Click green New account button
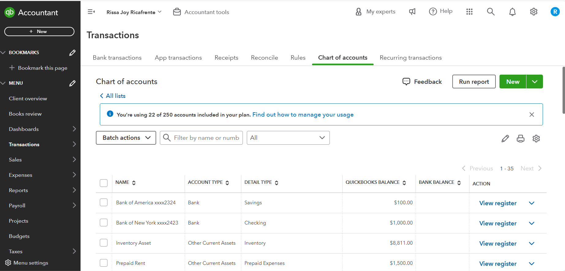Viewport: 565px width, 271px height. (x=513, y=82)
